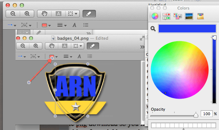This screenshot has height=130, width=219.
Task: Zoom in on badges_04.png window
Action: point(36,46)
